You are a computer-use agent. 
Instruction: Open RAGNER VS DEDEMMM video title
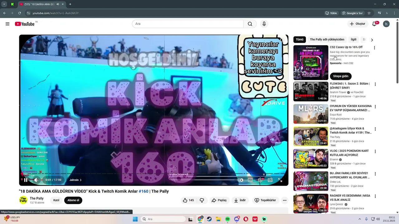click(x=350, y=198)
